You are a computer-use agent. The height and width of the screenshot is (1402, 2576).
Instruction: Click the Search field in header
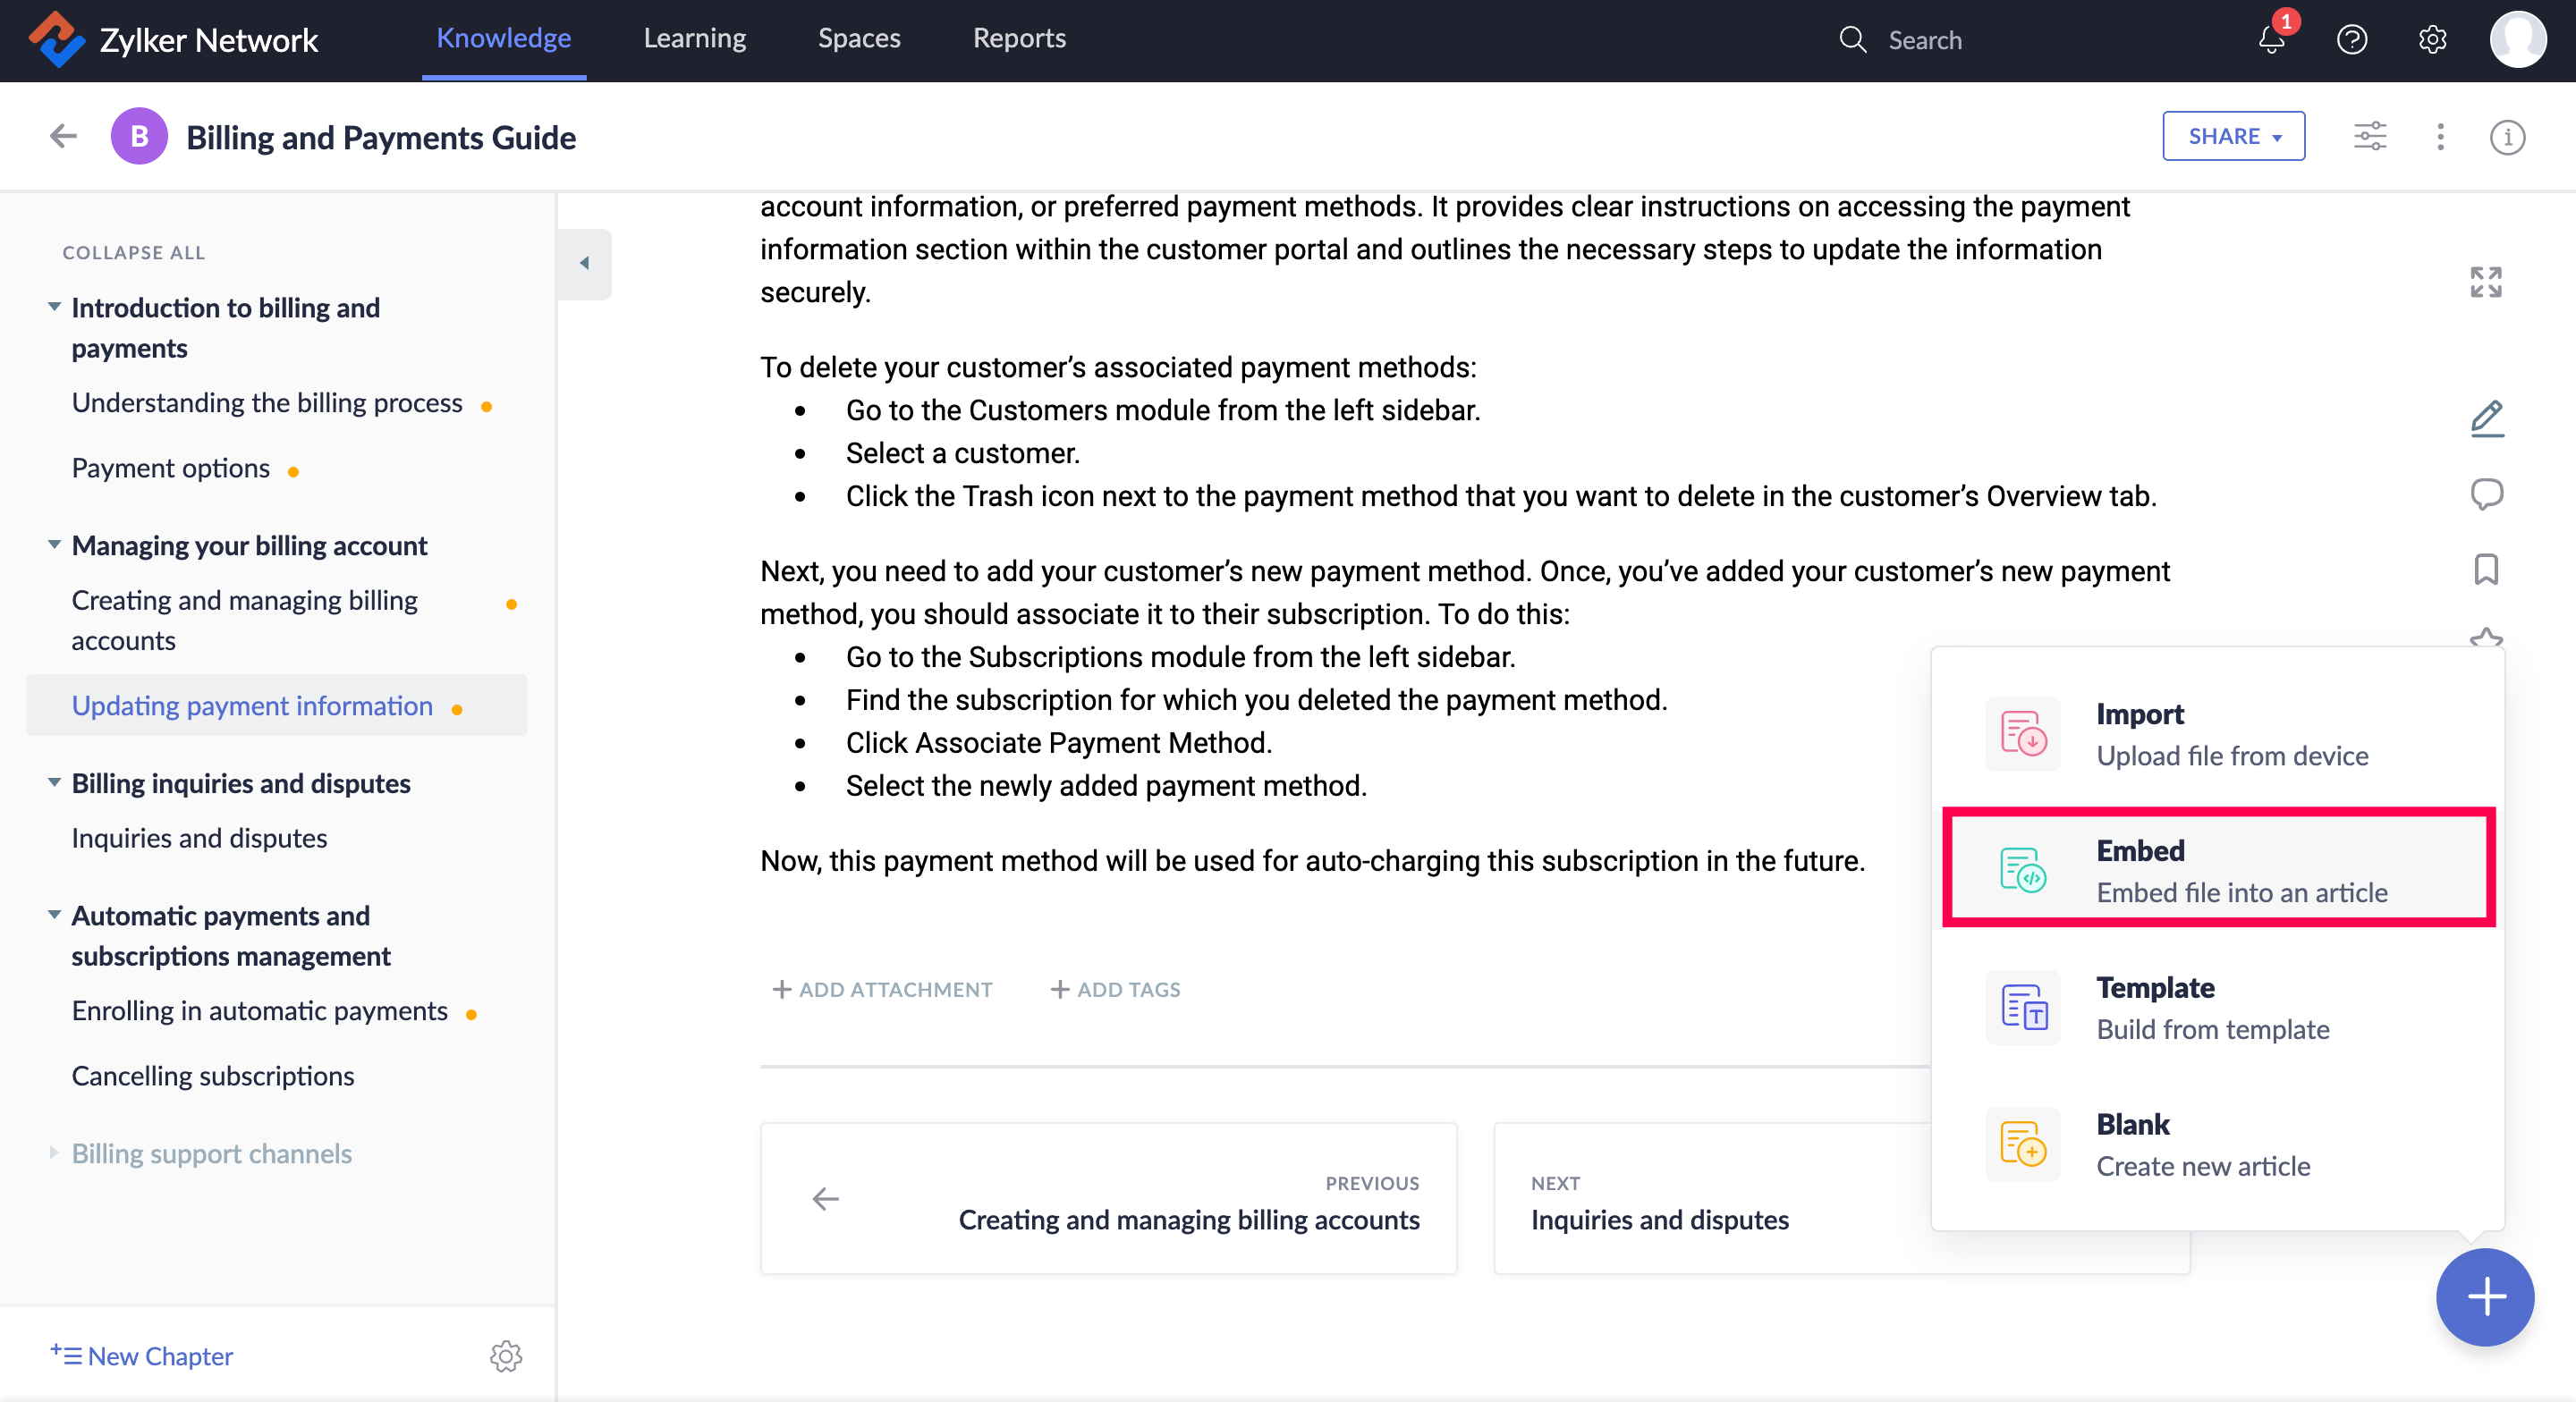point(1924,40)
